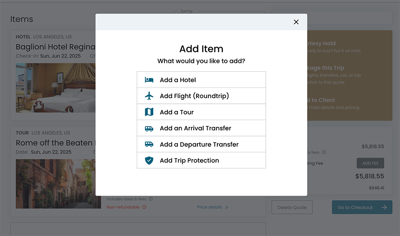Screen dimensions: 400x236
Task: Select the Add a Tour text
Action: [177, 112]
